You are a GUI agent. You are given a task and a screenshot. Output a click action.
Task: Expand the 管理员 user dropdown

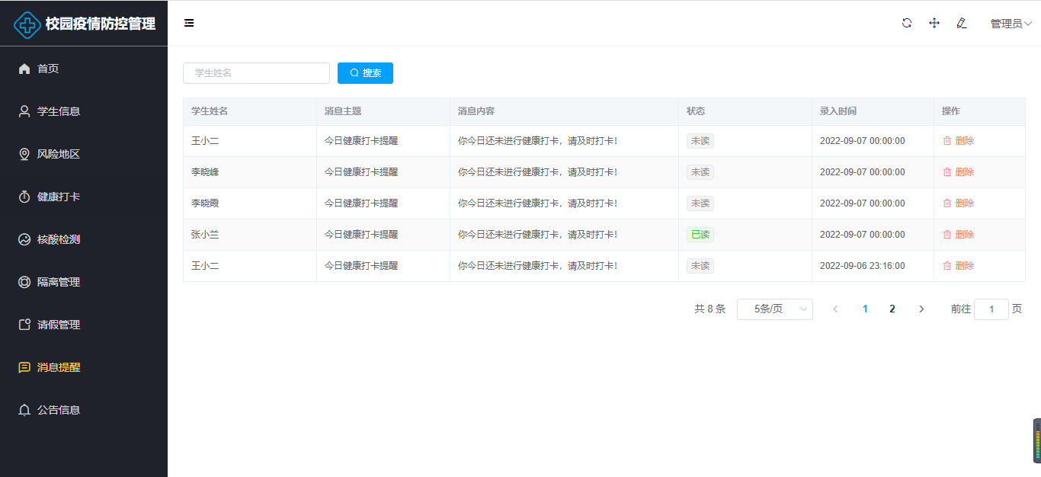1011,24
